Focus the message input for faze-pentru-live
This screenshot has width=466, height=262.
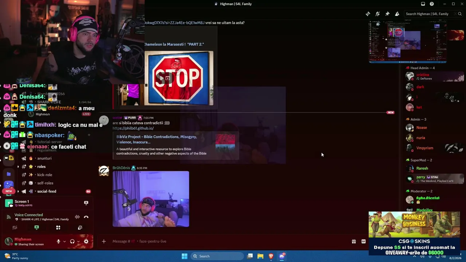(229, 241)
